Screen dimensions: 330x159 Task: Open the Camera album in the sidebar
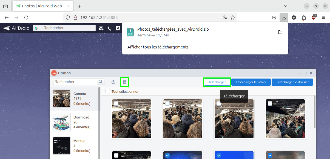pos(74,99)
